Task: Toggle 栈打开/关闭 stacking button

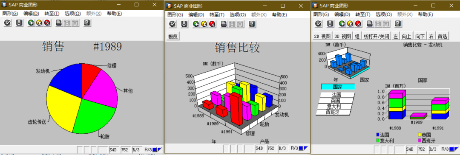Action: pos(377,36)
